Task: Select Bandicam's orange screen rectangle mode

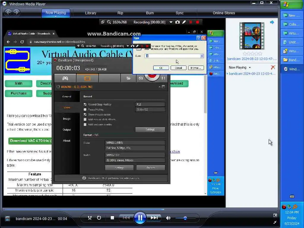Action: tap(88, 78)
